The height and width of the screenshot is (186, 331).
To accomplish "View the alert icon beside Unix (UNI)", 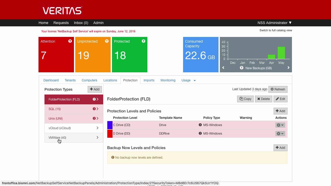I will click(x=94, y=118).
